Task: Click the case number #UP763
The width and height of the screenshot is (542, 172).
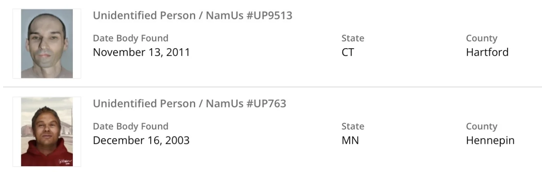Action: pos(266,104)
